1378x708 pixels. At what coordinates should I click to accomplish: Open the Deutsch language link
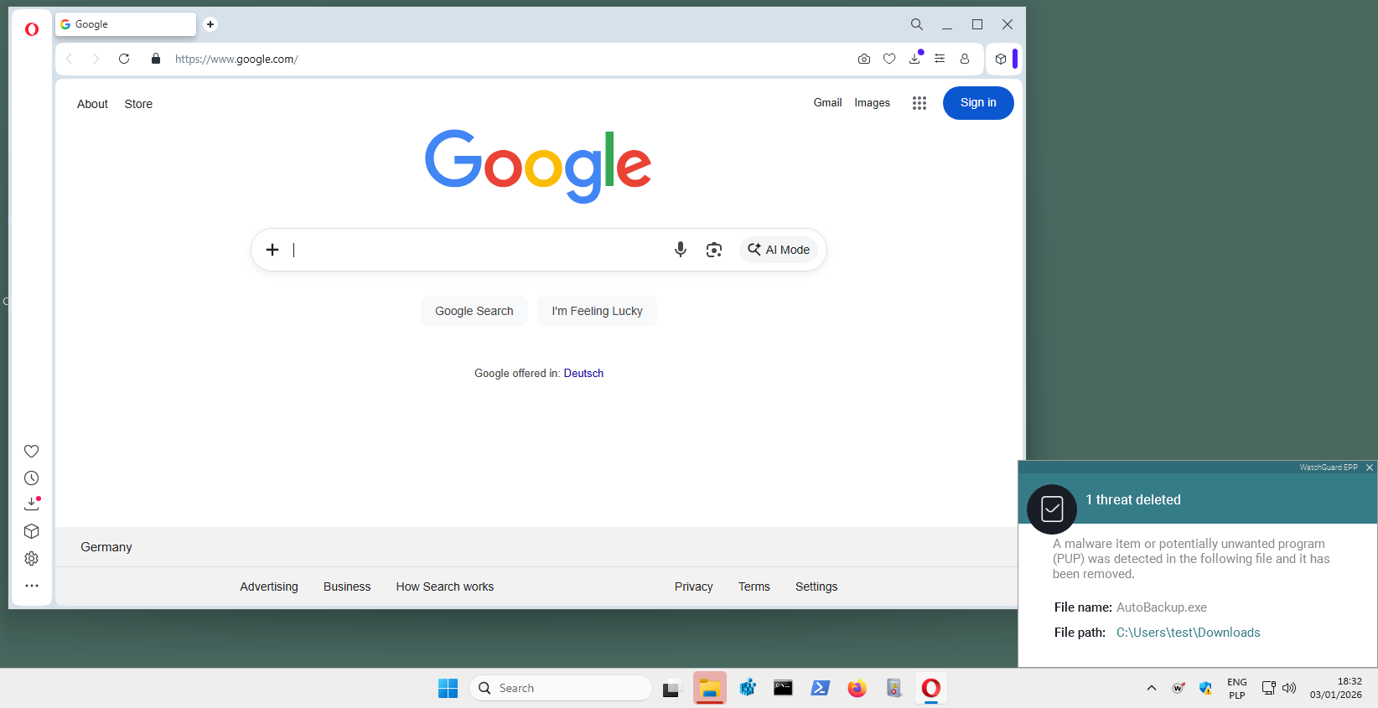(583, 374)
